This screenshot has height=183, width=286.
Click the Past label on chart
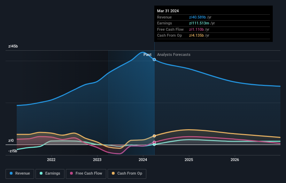[x=147, y=54]
